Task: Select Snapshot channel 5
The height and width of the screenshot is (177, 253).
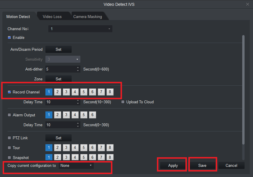Action: [84, 157]
